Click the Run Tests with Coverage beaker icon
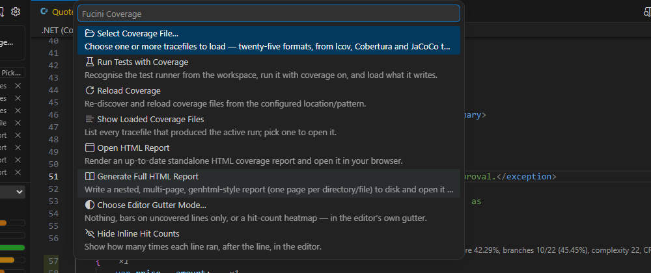This screenshot has width=651, height=273. (90, 62)
